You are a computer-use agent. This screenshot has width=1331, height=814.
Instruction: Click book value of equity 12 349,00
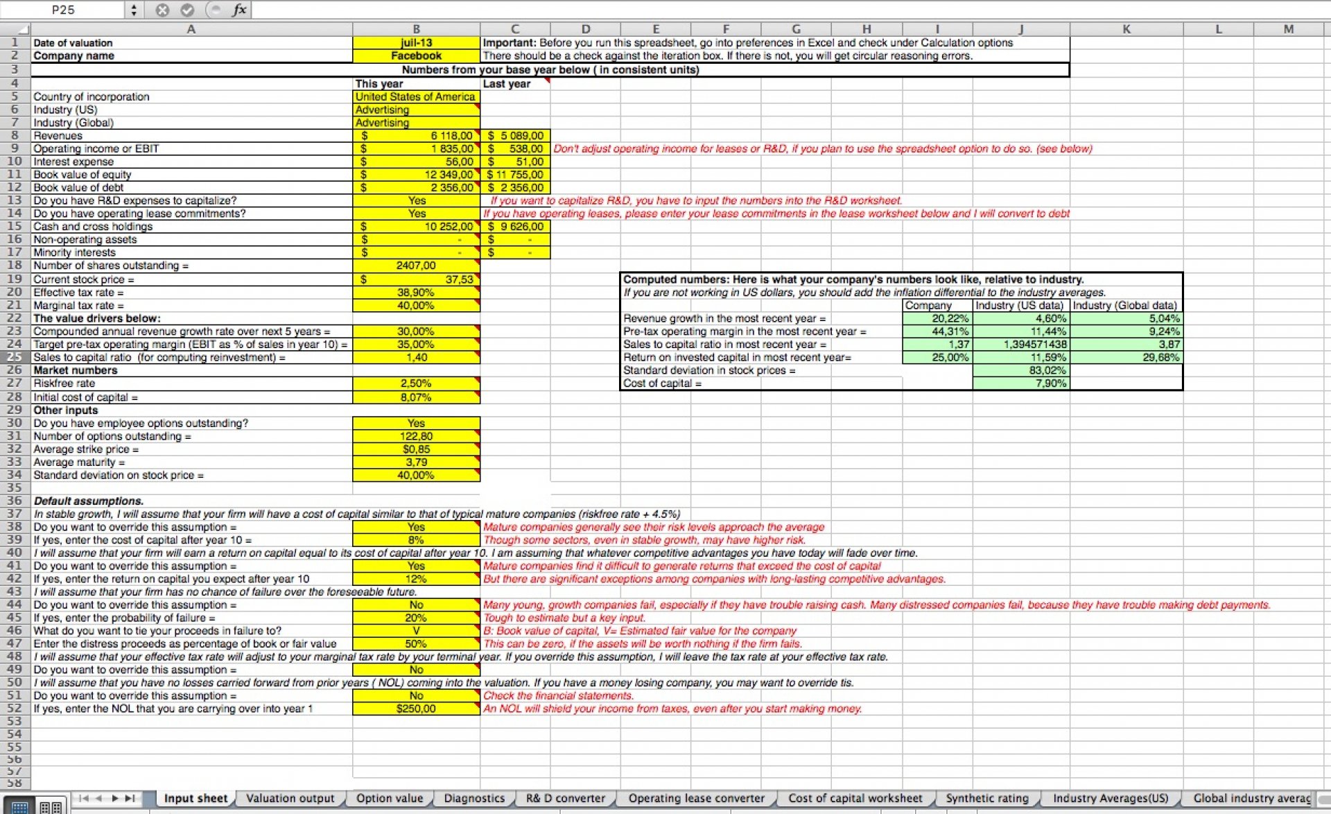[416, 175]
